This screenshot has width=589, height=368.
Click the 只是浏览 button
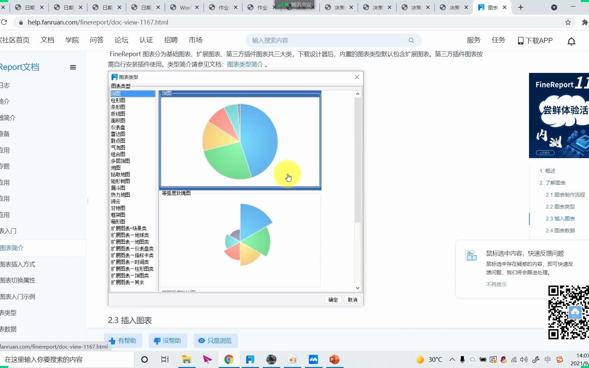215,341
